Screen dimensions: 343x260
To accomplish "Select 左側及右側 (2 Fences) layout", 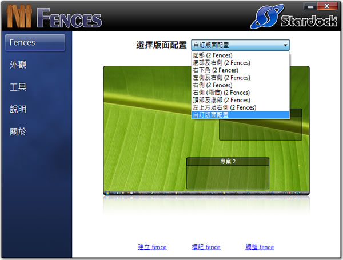I will (240, 78).
